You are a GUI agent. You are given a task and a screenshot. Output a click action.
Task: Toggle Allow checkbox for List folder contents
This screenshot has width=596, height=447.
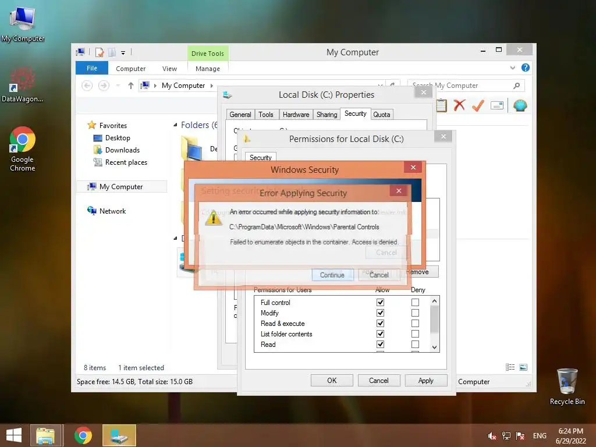click(x=380, y=334)
